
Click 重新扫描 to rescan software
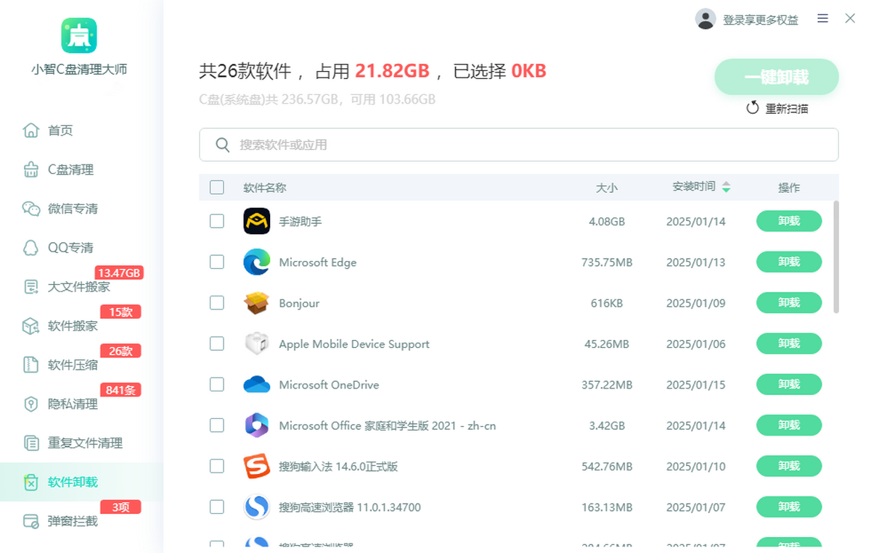coord(787,109)
